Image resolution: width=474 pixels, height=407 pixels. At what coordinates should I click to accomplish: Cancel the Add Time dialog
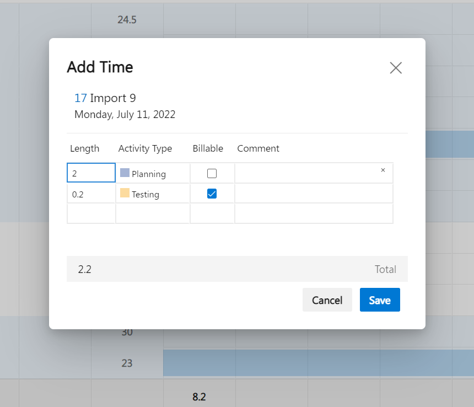(327, 299)
